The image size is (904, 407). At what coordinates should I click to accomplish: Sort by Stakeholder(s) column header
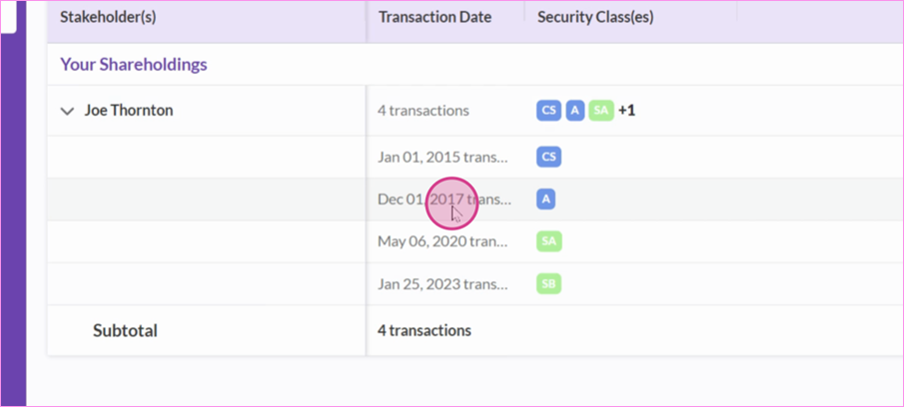click(x=108, y=17)
